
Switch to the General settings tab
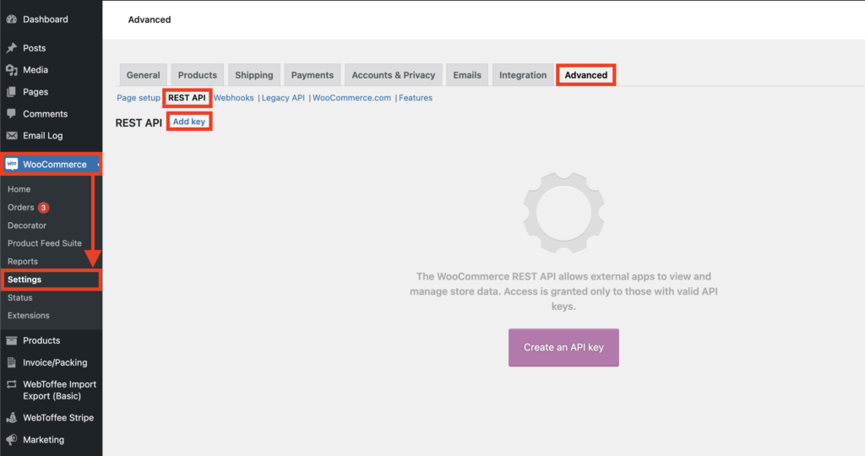pos(144,75)
